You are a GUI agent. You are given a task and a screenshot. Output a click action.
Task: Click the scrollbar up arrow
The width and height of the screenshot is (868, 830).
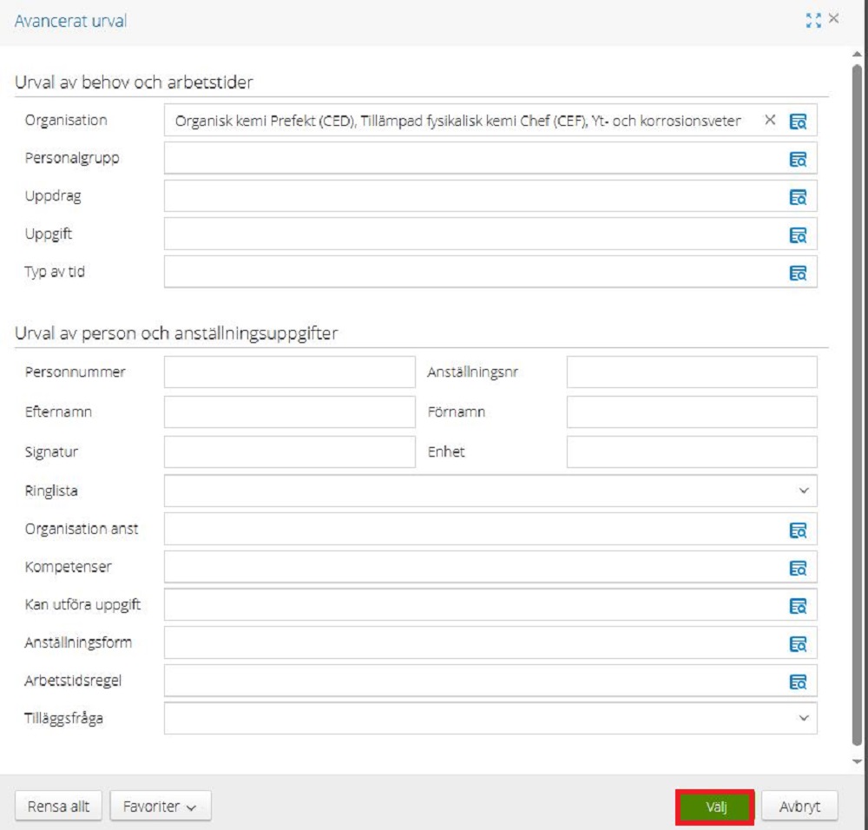857,55
